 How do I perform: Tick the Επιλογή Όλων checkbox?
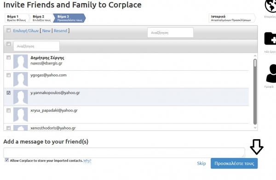coord(8,30)
